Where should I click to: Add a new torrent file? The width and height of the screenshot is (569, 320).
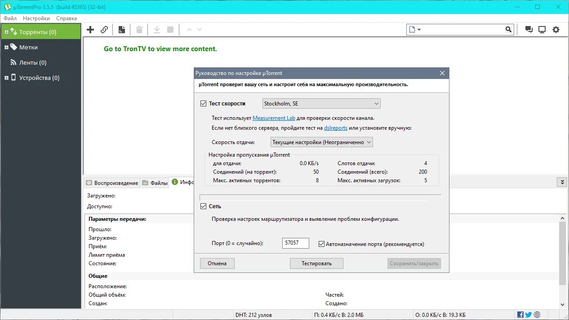pos(90,29)
